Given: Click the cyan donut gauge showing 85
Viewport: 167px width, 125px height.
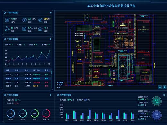Looking at the screenshot, I should click(22, 113).
